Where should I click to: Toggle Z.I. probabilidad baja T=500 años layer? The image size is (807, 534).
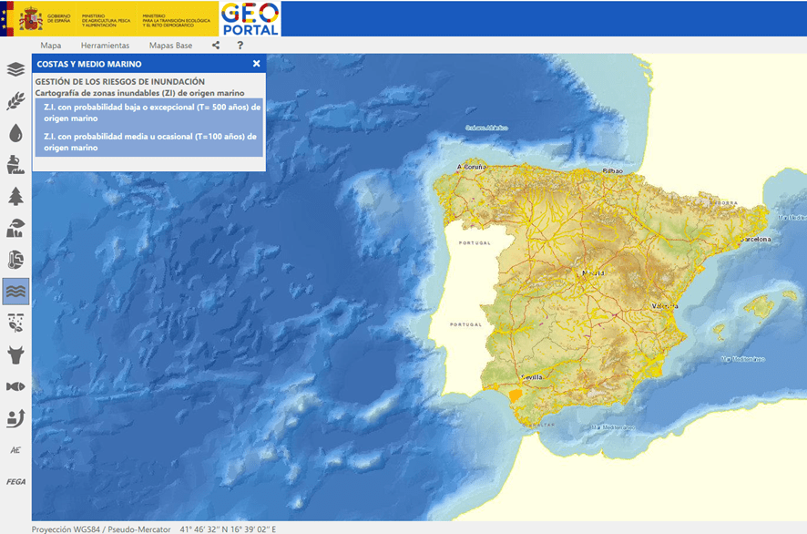(x=152, y=112)
